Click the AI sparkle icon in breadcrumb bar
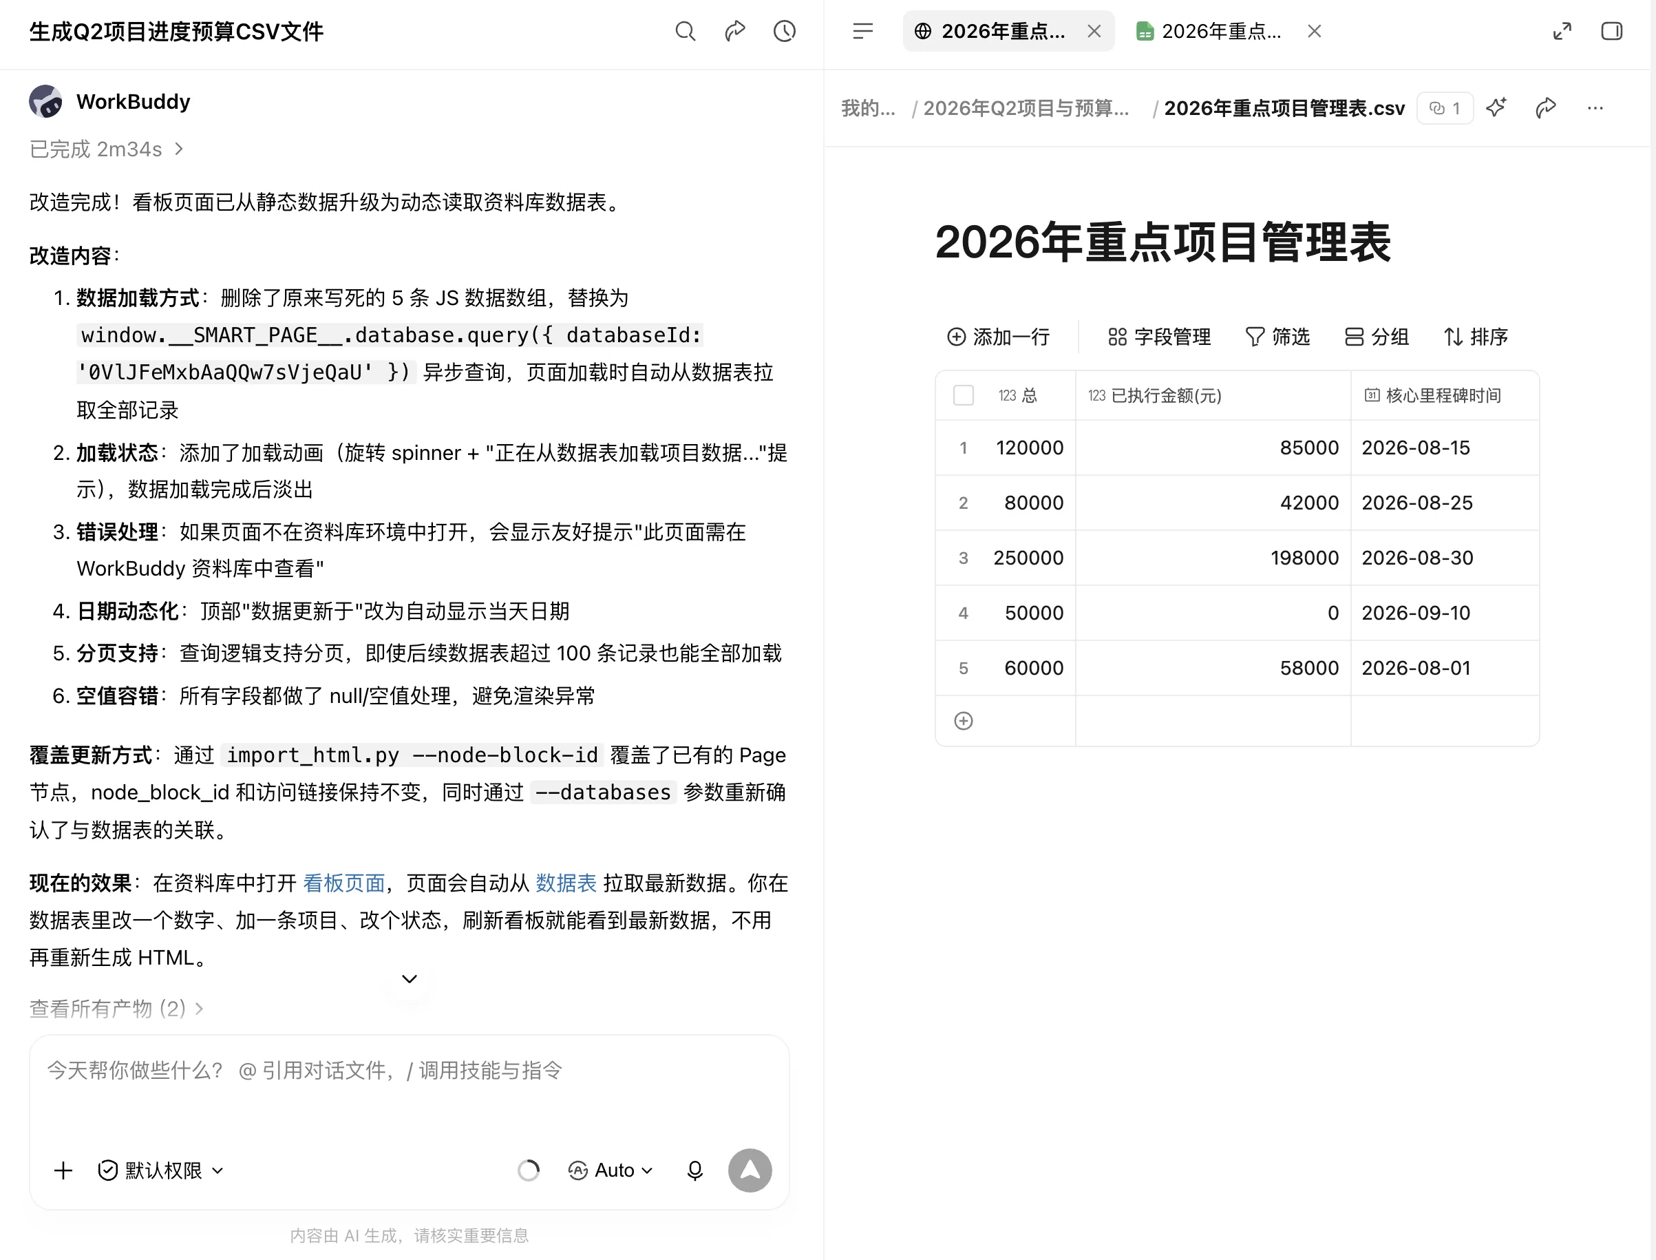This screenshot has height=1260, width=1656. (x=1496, y=108)
